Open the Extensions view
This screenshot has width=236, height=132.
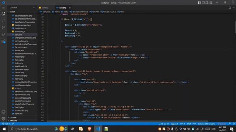tap(3, 41)
